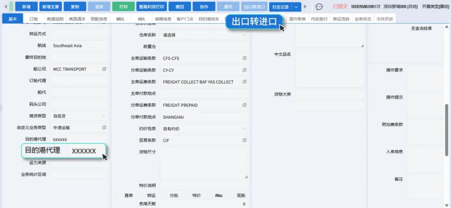The height and width of the screenshot is (208, 451).
Task: Click lookup icon in 主单运输条款 field
Action: [244, 59]
